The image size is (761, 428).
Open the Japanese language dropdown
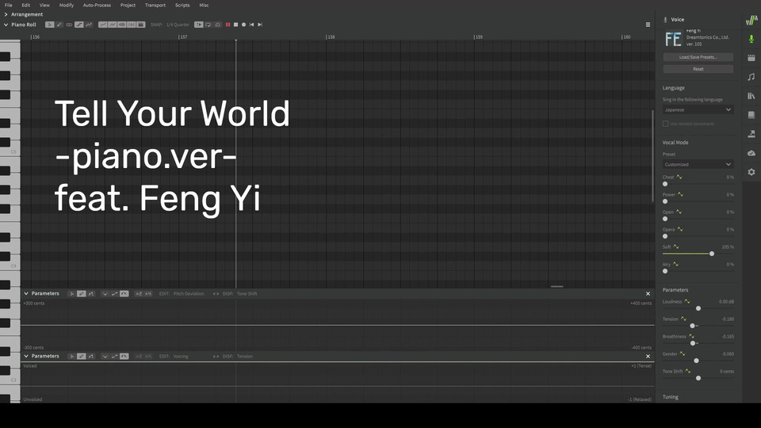(x=698, y=109)
